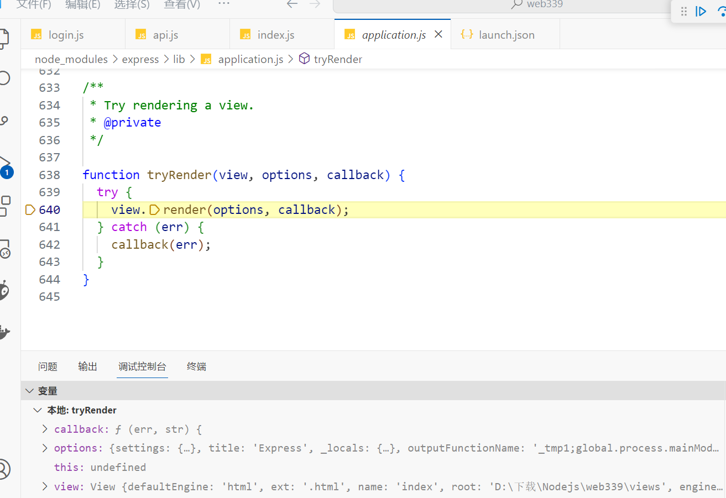726x498 pixels.
Task: Open the Run and Debug view
Action: click(6, 167)
